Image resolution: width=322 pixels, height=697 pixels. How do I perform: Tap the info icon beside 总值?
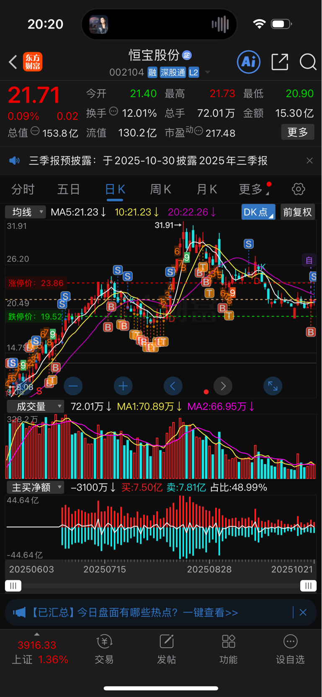[x=35, y=131]
